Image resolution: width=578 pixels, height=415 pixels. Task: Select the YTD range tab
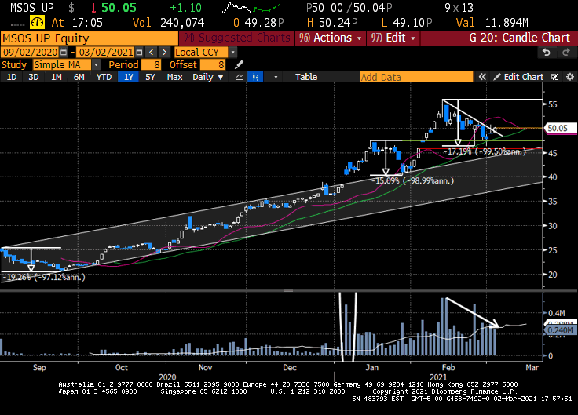104,77
